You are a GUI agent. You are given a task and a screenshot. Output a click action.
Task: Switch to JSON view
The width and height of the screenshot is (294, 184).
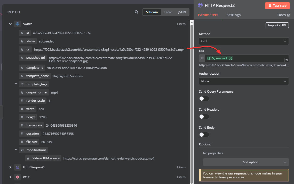point(182,12)
